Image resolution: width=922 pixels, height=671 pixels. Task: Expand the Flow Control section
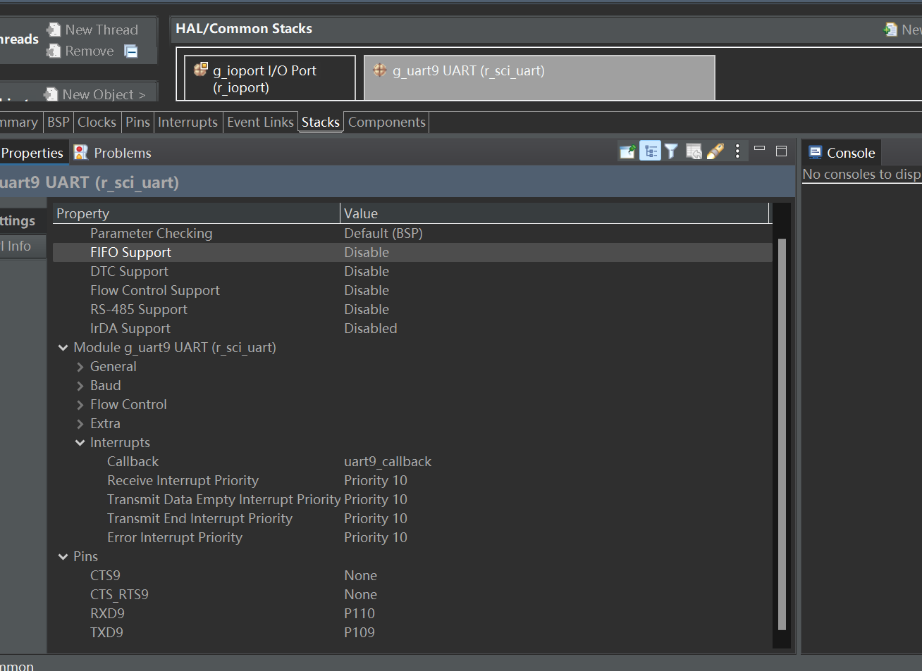tap(80, 405)
